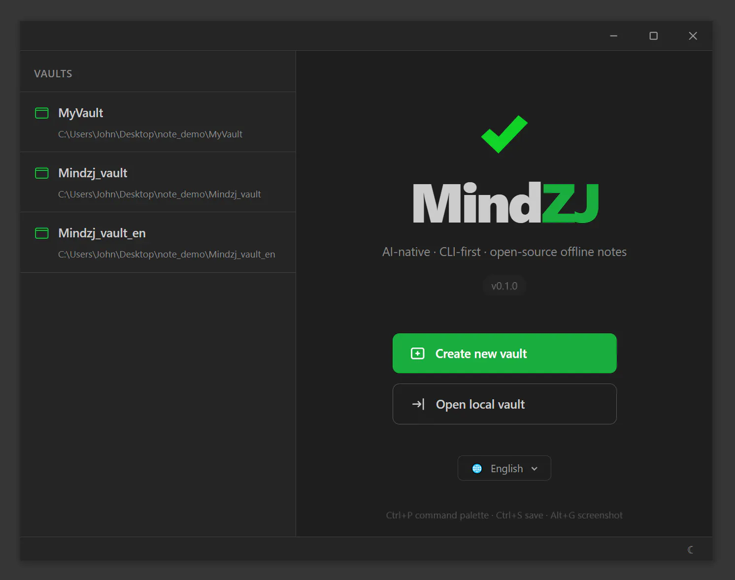The width and height of the screenshot is (735, 580).
Task: Click the green checkmark logo
Action: tap(504, 134)
